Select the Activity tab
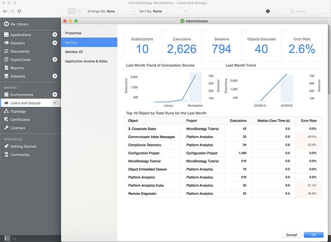The width and height of the screenshot is (331, 242). click(89, 43)
